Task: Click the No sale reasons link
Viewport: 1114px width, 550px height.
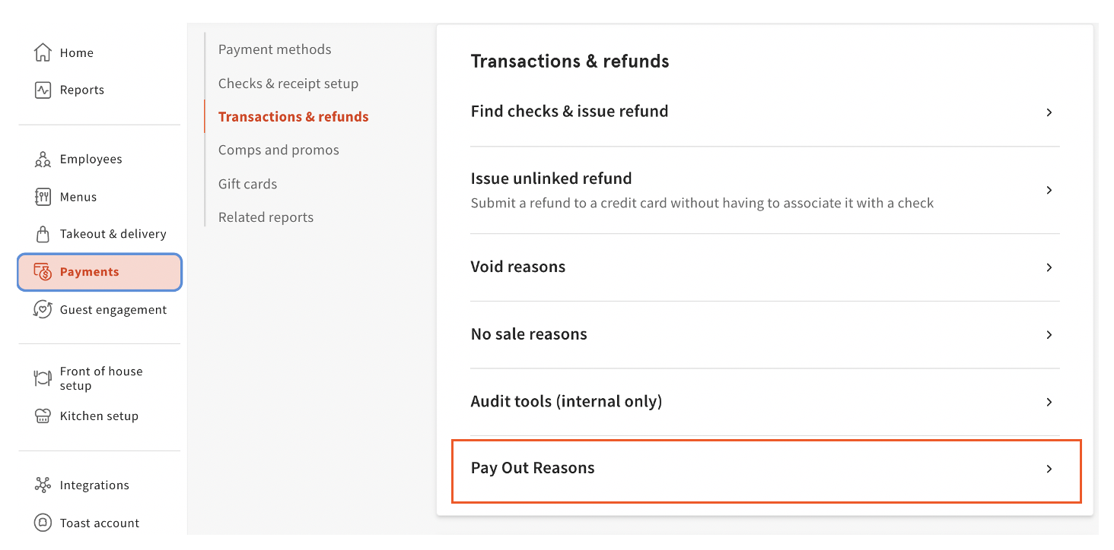Action: click(529, 334)
